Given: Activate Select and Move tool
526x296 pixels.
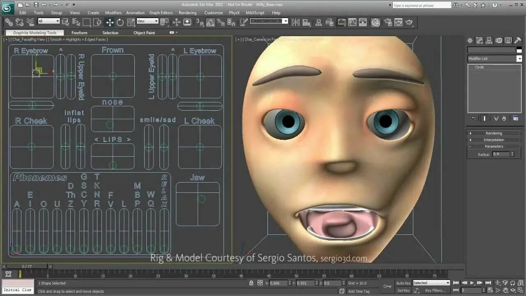Looking at the screenshot, I should pos(110,22).
